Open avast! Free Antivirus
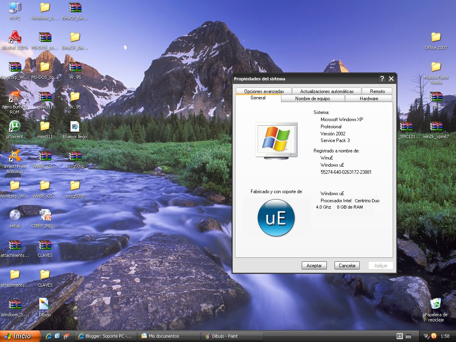Image resolution: width=456 pixels, height=342 pixels. click(15, 156)
